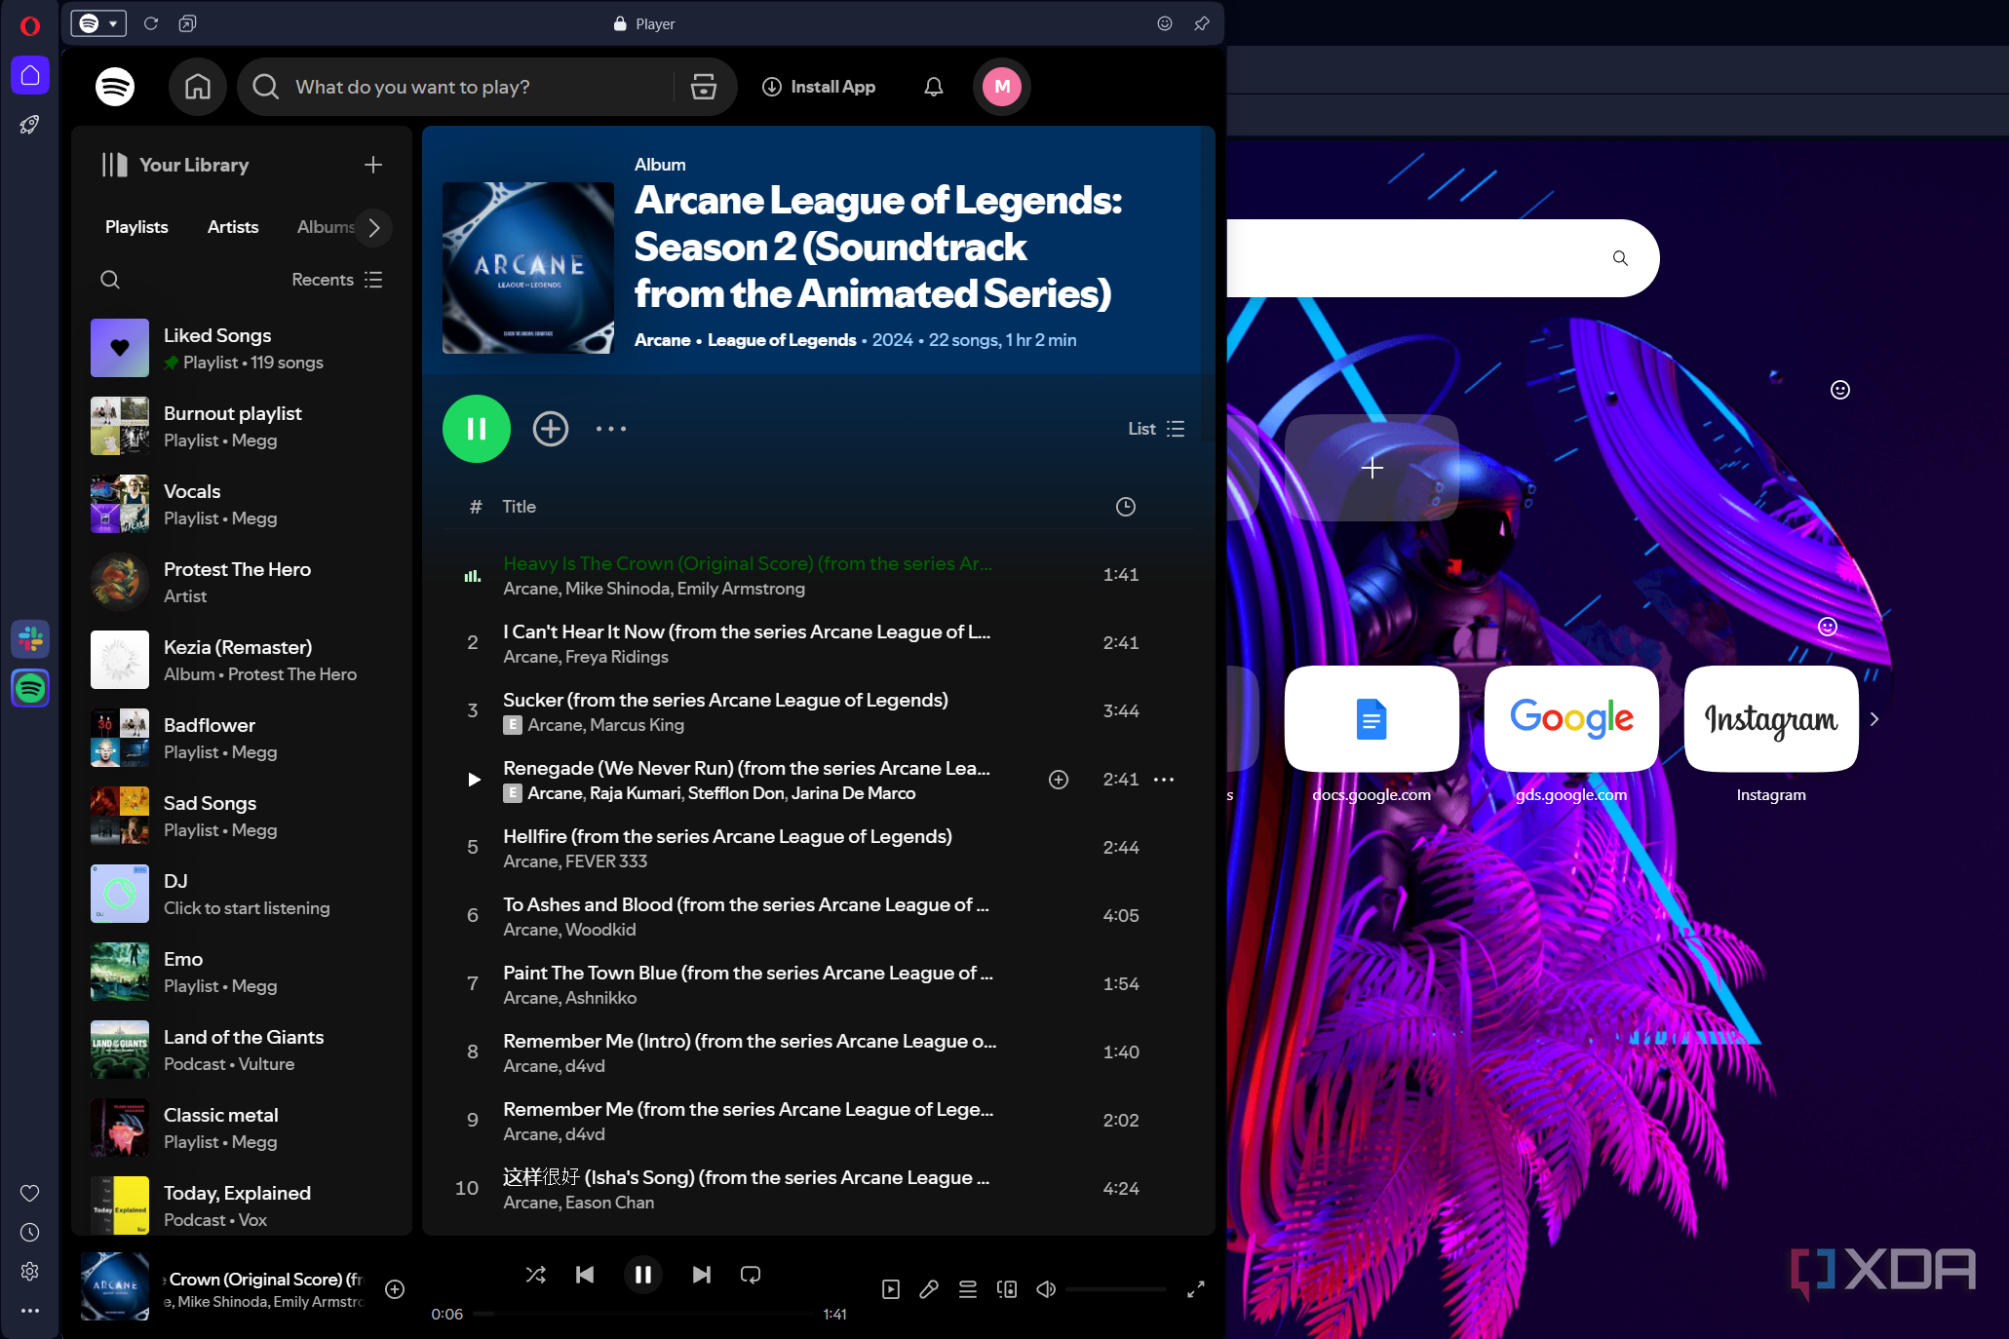
Task: Adjust the volume slider
Action: tap(1117, 1289)
